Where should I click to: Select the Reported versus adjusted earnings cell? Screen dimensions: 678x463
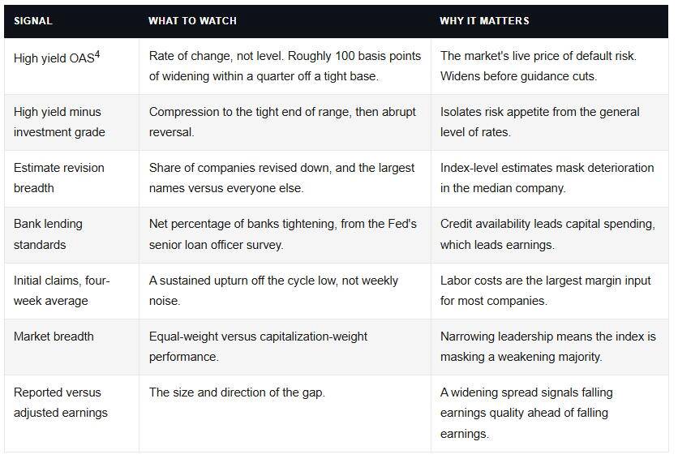click(x=72, y=414)
